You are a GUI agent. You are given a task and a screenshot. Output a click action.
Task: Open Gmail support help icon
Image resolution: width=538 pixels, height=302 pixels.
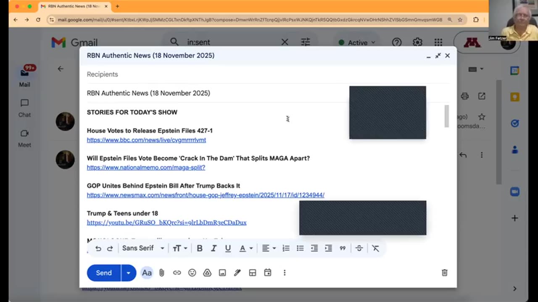[x=397, y=42]
